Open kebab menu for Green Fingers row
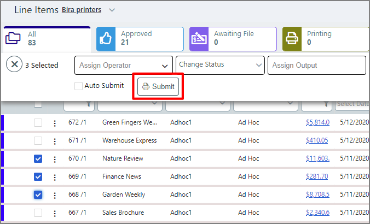 [54, 123]
